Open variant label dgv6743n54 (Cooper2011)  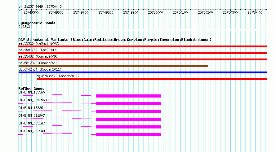[58, 76]
